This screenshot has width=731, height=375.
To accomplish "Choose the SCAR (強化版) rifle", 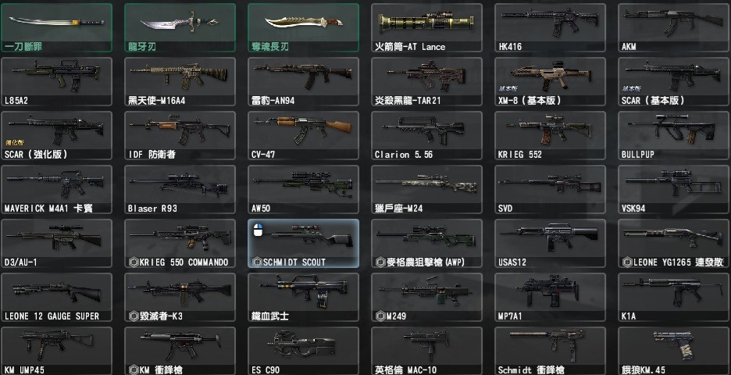I will pos(57,136).
